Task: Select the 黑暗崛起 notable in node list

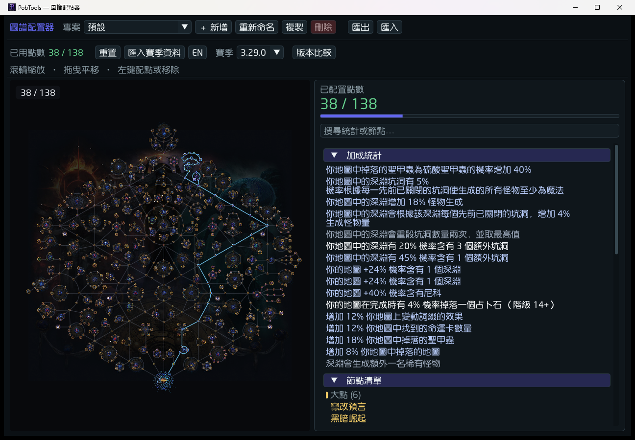Action: coord(348,418)
